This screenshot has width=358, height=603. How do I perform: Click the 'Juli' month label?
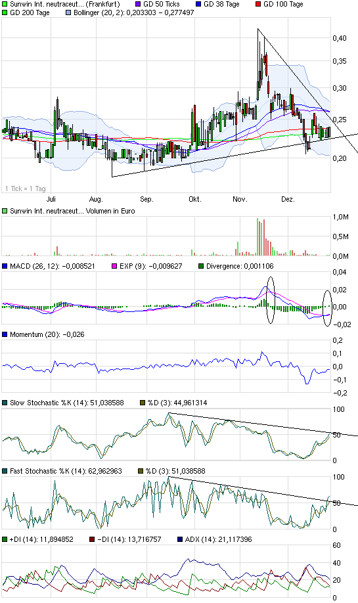click(51, 199)
